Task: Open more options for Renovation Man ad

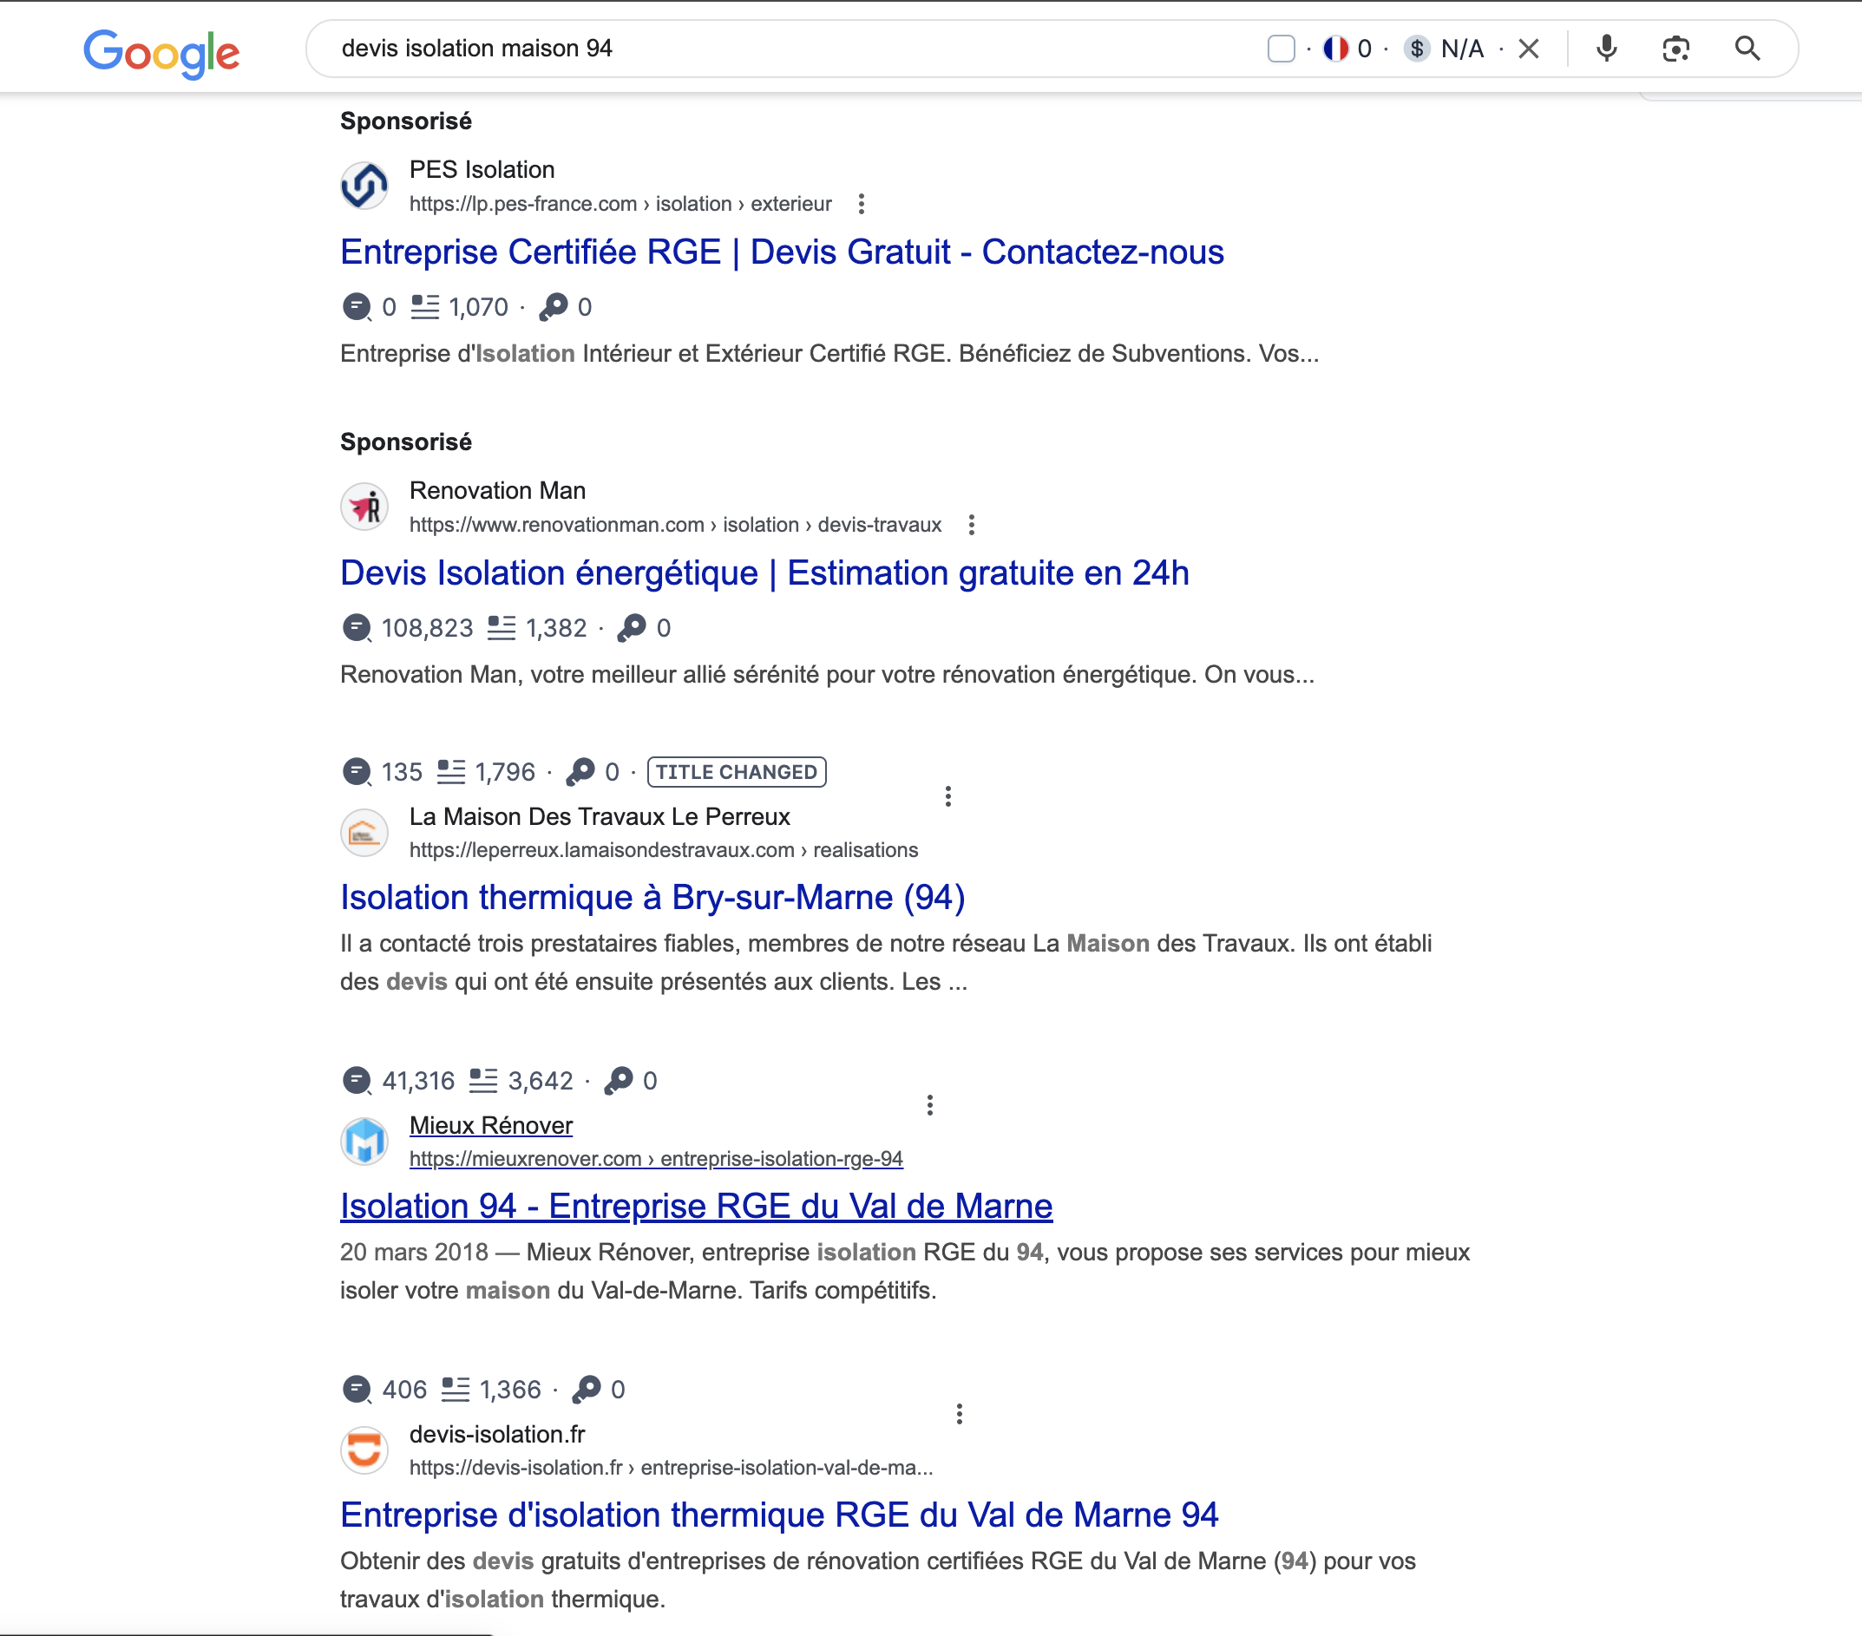Action: 971,525
